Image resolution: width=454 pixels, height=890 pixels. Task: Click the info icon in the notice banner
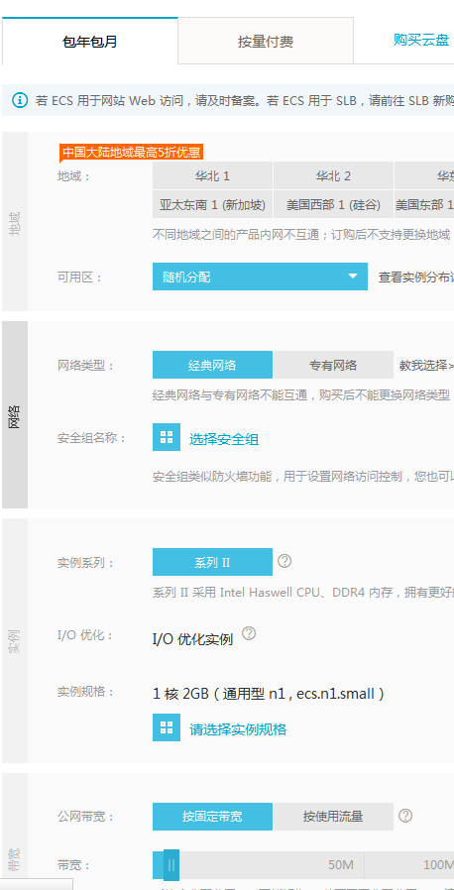(20, 101)
